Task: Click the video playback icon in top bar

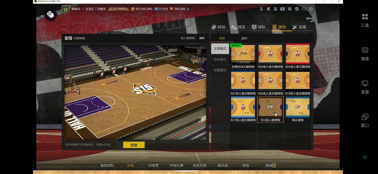Action: pyautogui.click(x=282, y=9)
